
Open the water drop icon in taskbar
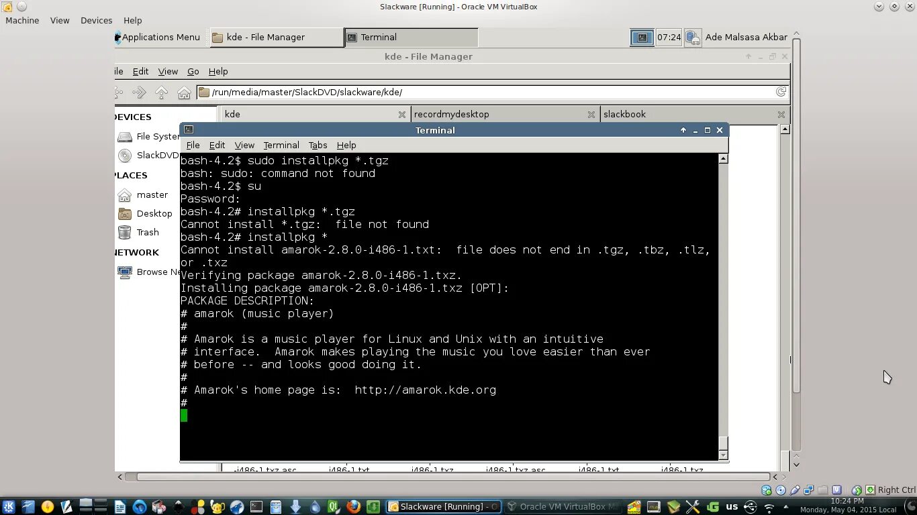pyautogui.click(x=316, y=507)
